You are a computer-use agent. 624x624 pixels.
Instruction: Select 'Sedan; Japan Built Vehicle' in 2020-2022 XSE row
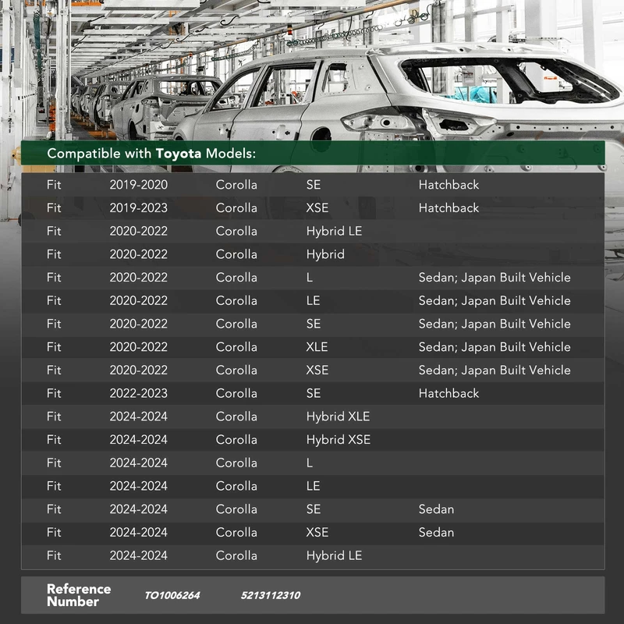pos(495,370)
